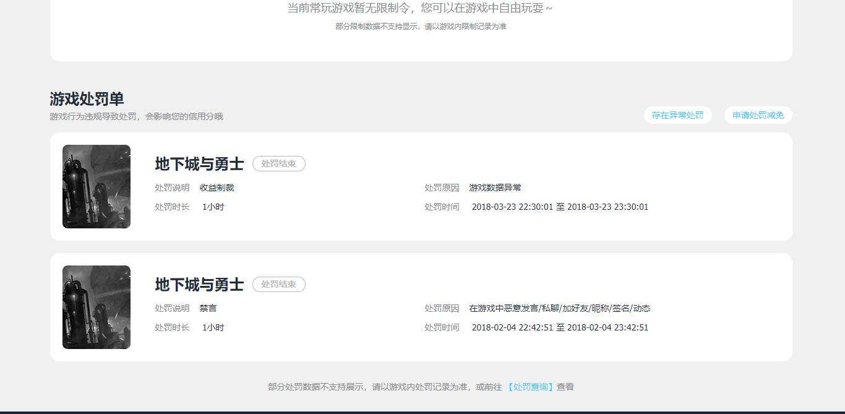Select 处罚结束 badge on the 收益制裁 card
This screenshot has width=845, height=414.
(279, 164)
